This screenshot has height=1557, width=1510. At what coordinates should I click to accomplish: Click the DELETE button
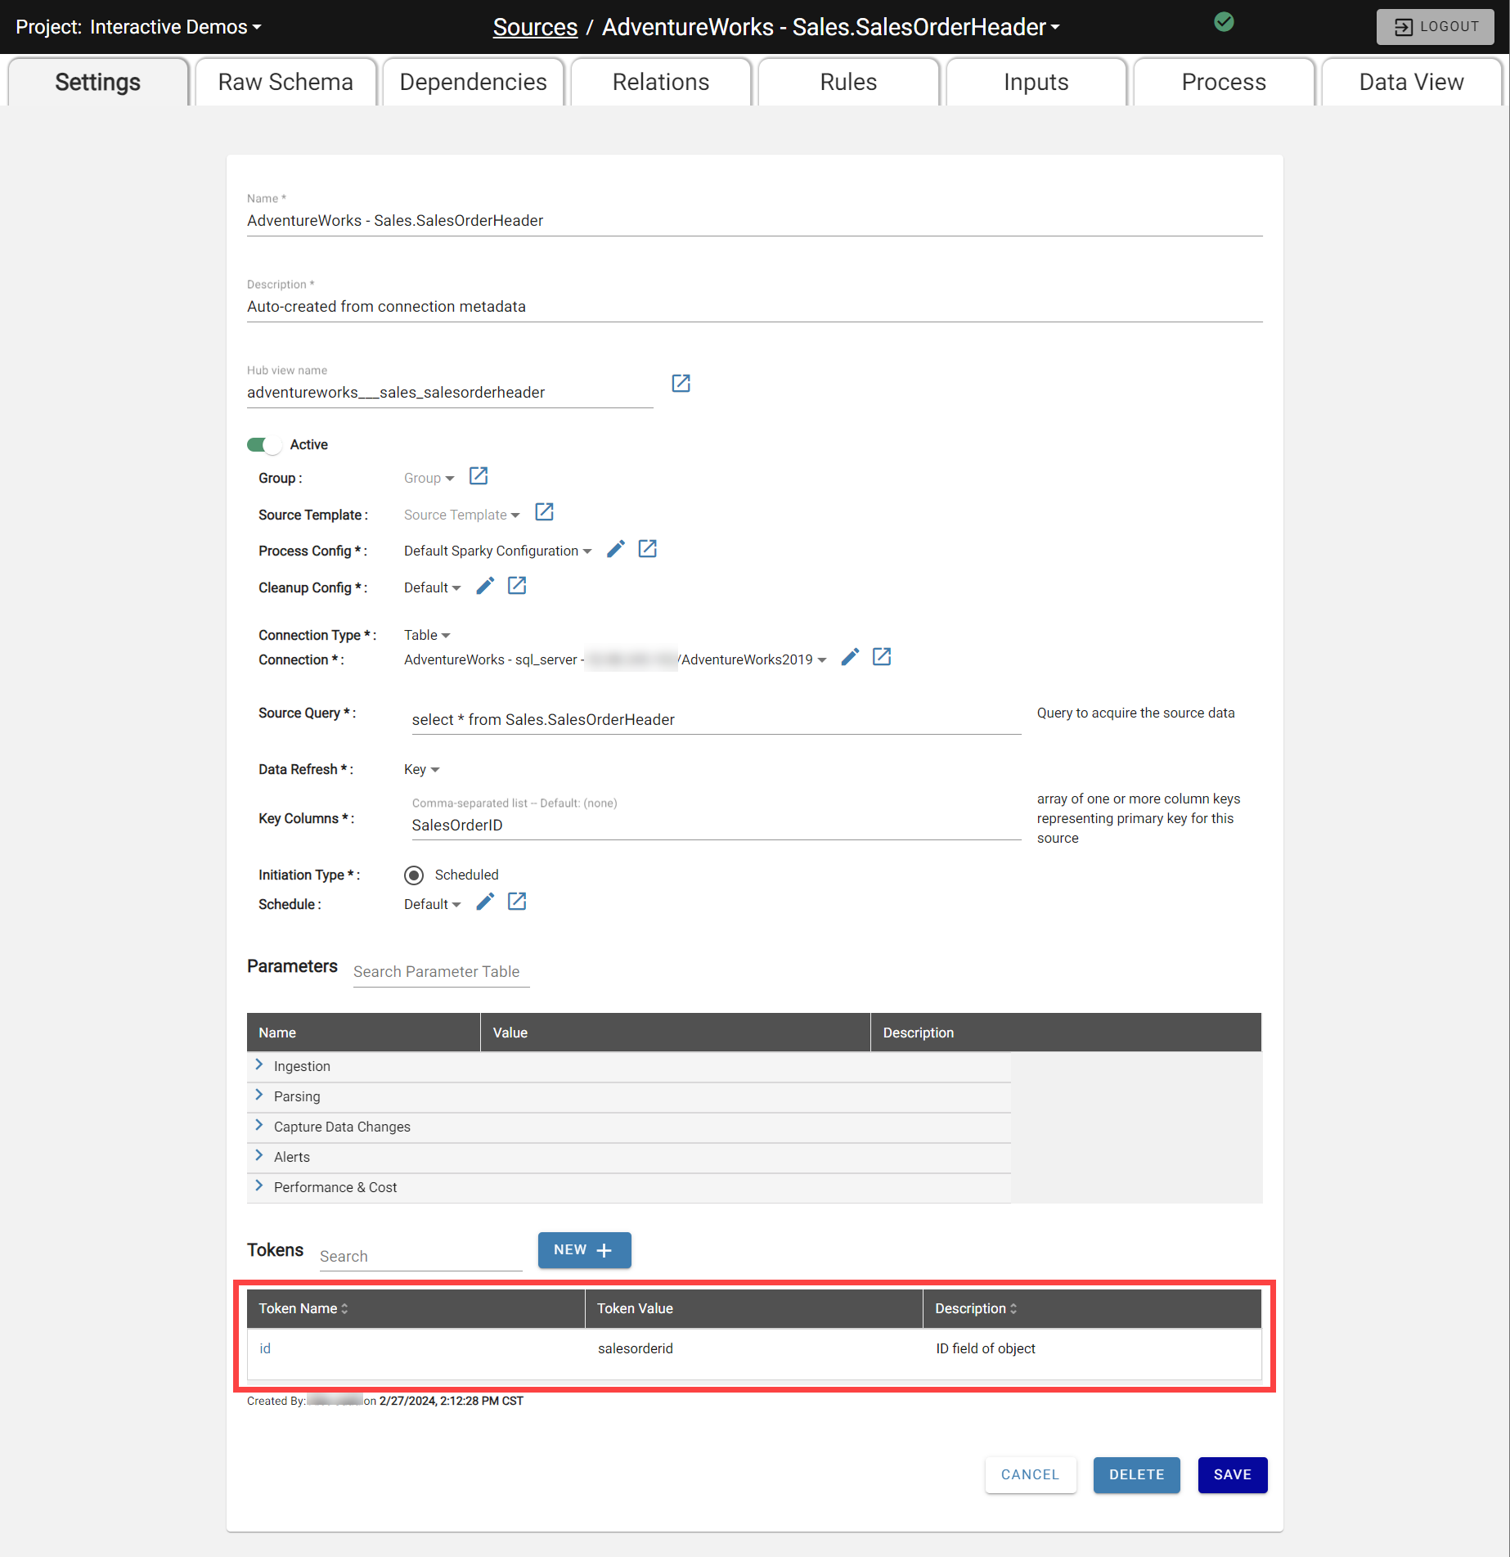click(x=1136, y=1474)
